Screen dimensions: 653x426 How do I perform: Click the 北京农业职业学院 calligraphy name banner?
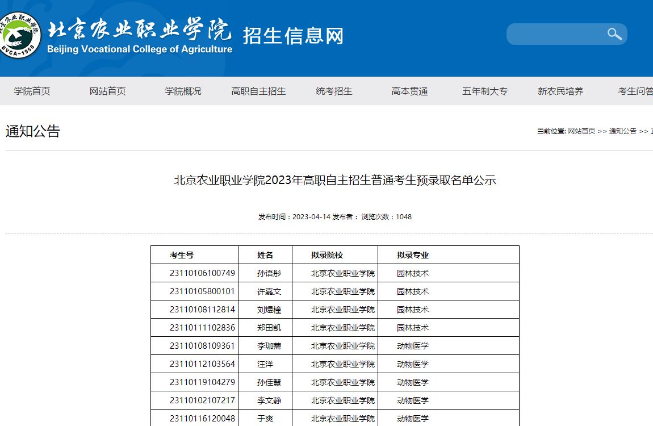(140, 29)
